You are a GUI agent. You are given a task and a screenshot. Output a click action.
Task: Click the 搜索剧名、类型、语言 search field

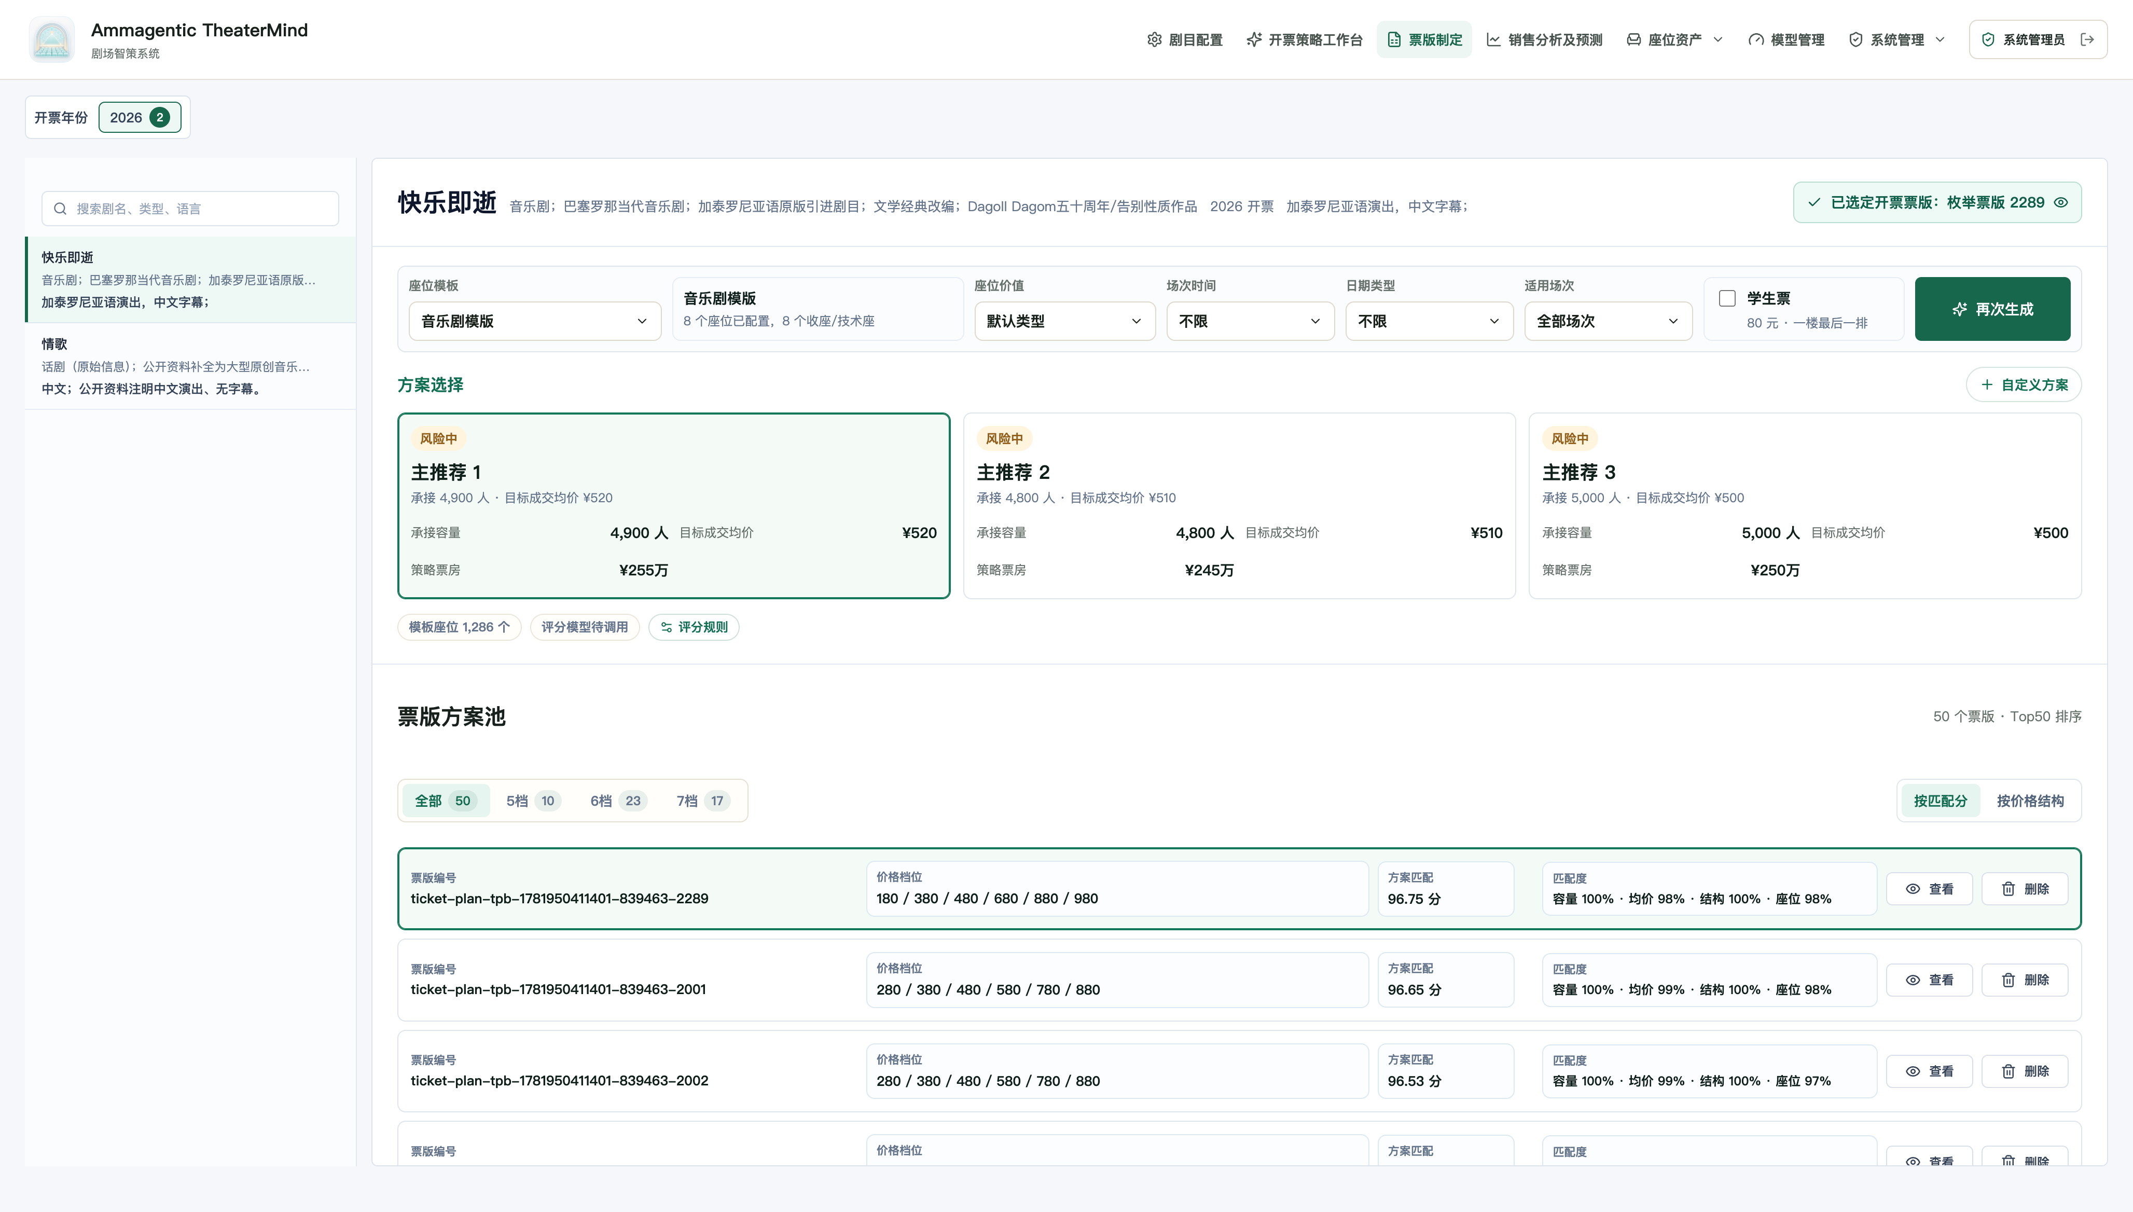[x=190, y=209]
